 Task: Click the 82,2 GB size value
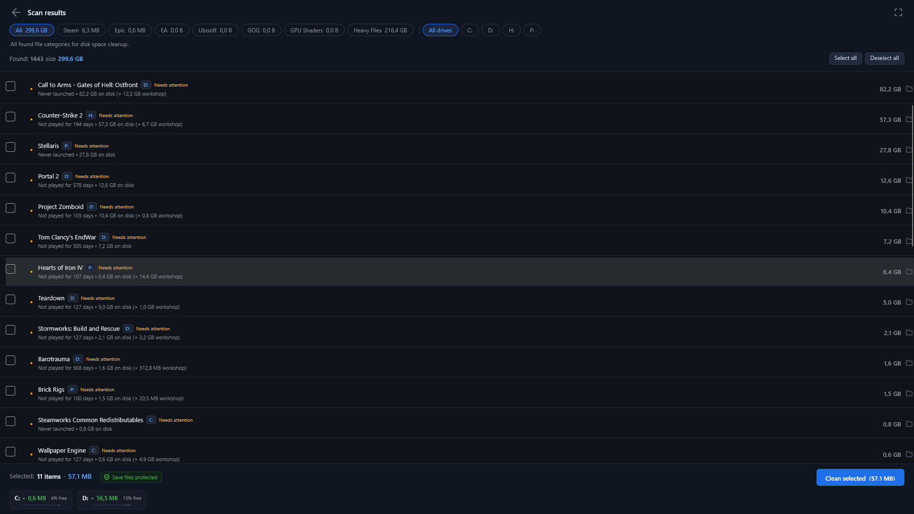(x=890, y=89)
